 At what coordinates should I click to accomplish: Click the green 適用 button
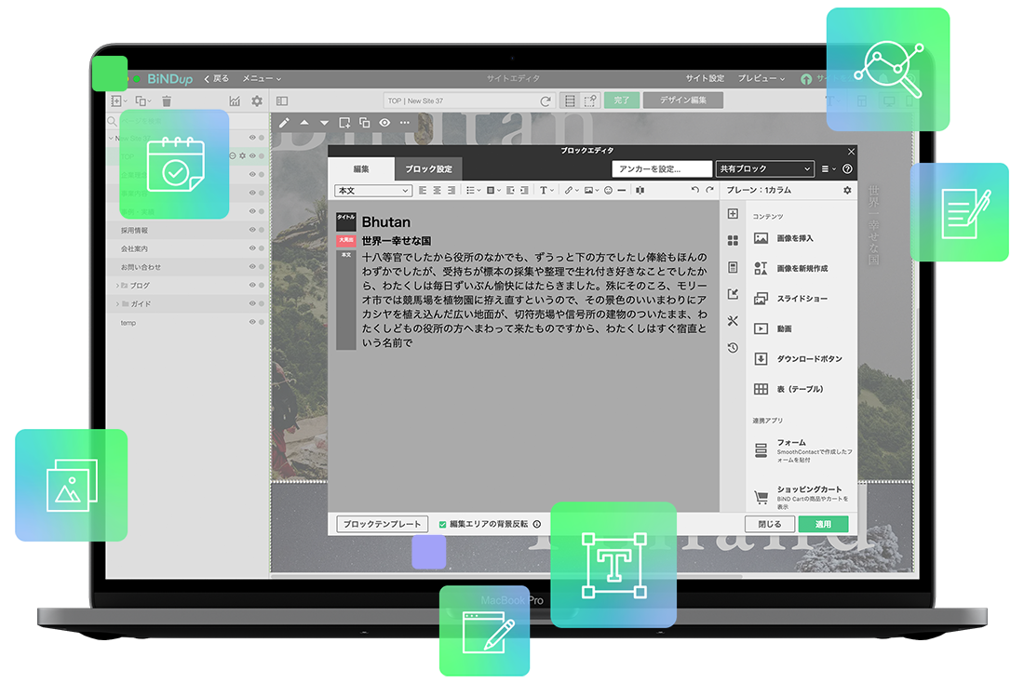pyautogui.click(x=823, y=524)
